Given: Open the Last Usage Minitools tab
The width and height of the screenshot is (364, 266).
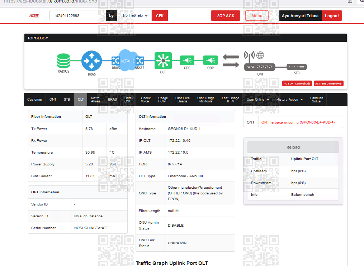Looking at the screenshot, I should coord(206,100).
